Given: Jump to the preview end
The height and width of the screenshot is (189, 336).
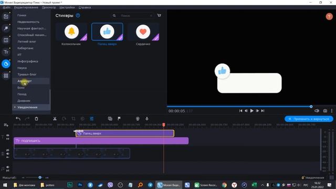Looking at the screenshot, I should [x=262, y=111].
